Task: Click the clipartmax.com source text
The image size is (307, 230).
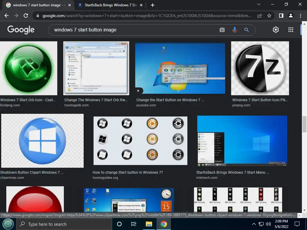Action: tap(12, 178)
